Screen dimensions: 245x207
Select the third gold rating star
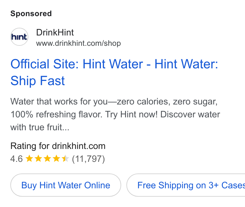tap(47, 159)
